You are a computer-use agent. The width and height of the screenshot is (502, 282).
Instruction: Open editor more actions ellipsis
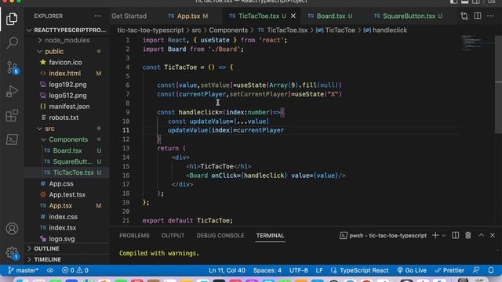490,16
